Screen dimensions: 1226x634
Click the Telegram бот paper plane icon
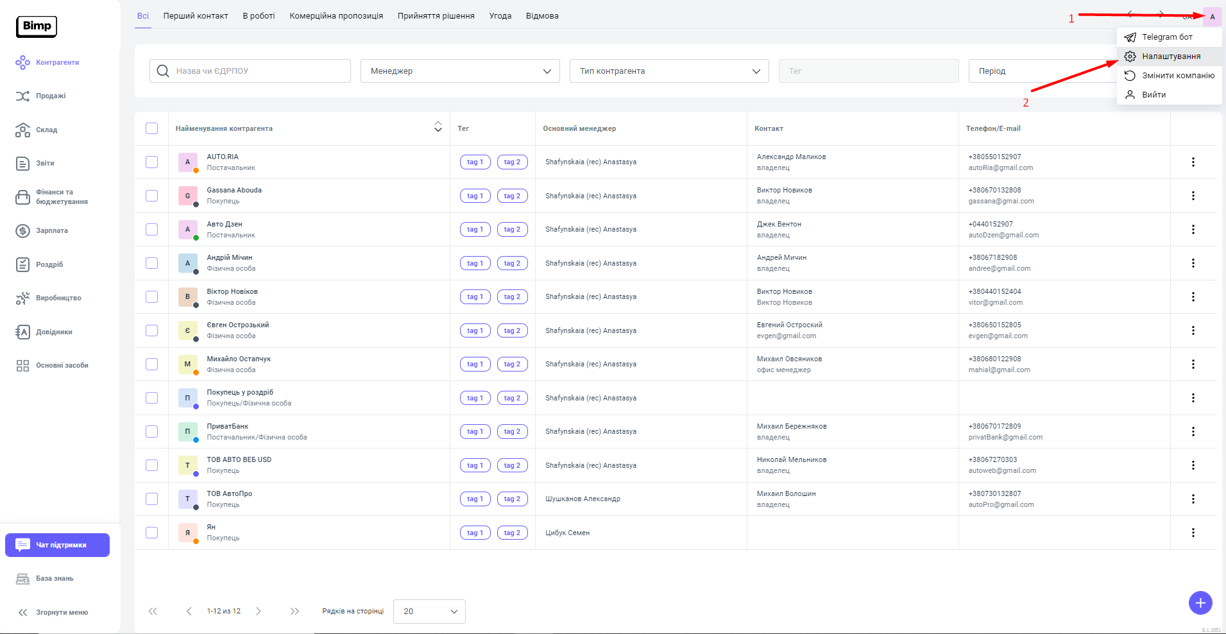click(1130, 37)
